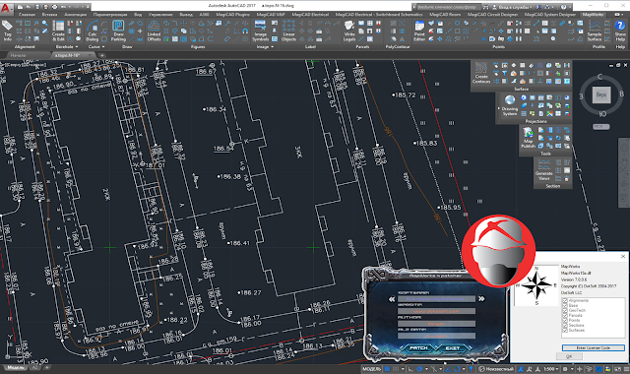The width and height of the screenshot is (630, 374).
Task: Toggle grid display in status bar
Action: [387, 369]
